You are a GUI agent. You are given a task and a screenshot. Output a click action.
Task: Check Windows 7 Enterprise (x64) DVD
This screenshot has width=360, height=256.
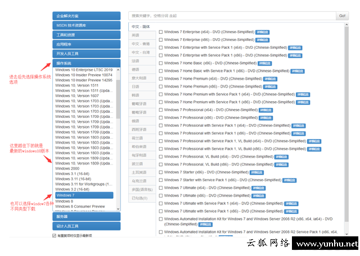pyautogui.click(x=161, y=32)
